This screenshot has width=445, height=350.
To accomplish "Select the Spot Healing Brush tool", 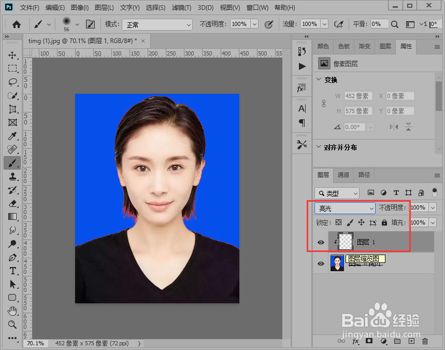I will tap(12, 149).
